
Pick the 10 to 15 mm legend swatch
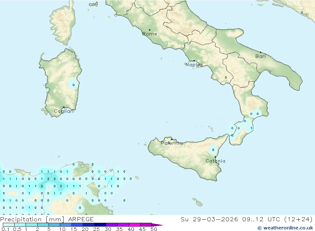click(66, 225)
